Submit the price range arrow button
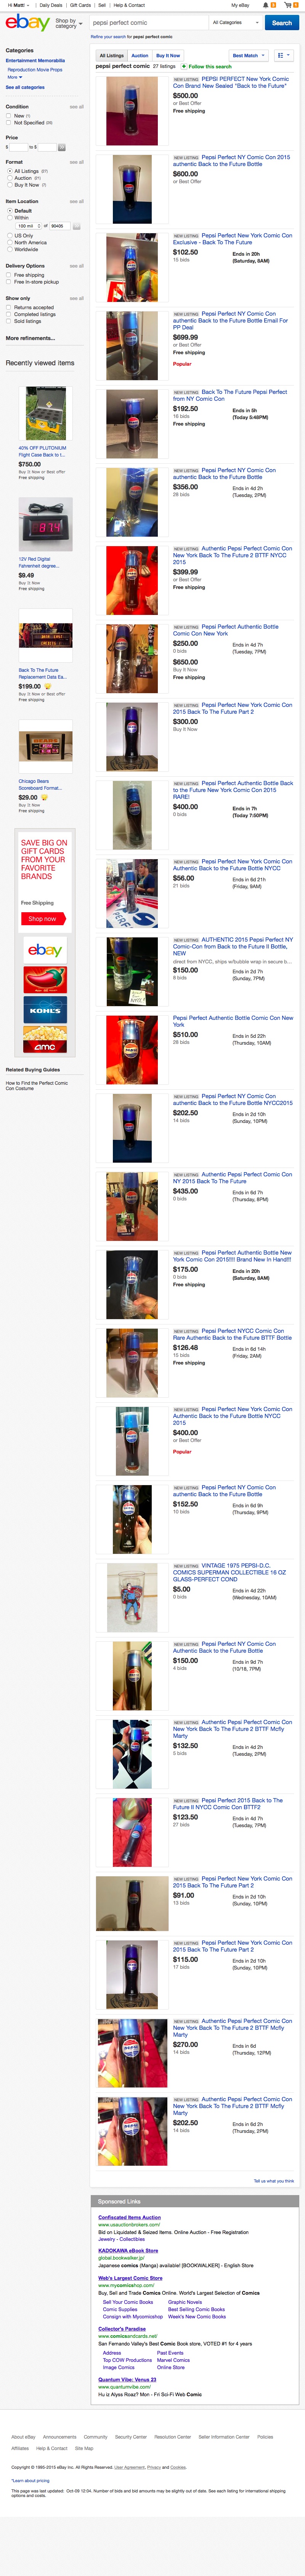Viewport: 305px width, 2576px height. point(61,147)
